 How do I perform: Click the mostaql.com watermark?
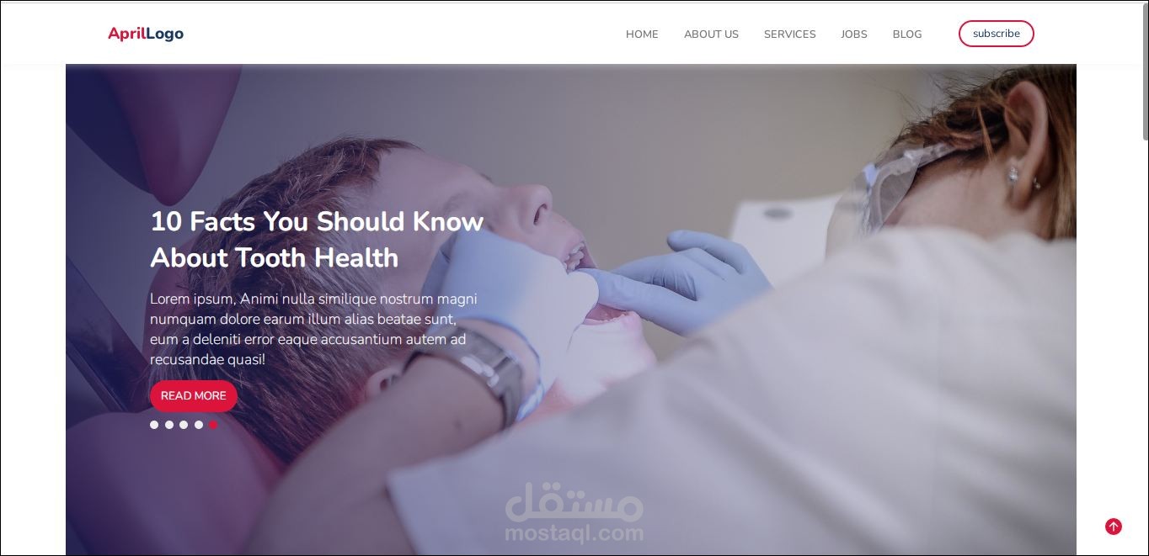click(574, 512)
